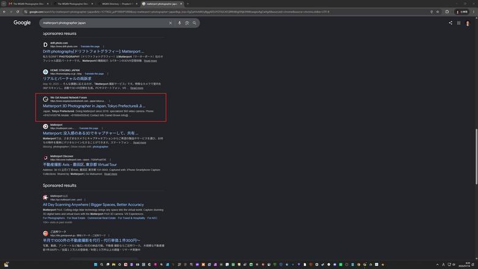Viewport: 478px width, 269px height.
Task: Click the magnifier search button in search box
Action: click(194, 23)
